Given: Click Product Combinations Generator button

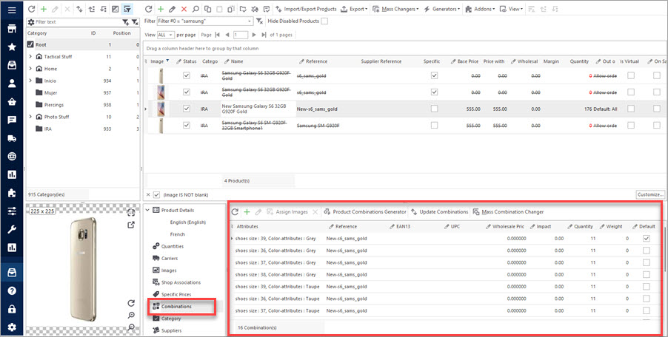Looking at the screenshot, I should tap(365, 211).
